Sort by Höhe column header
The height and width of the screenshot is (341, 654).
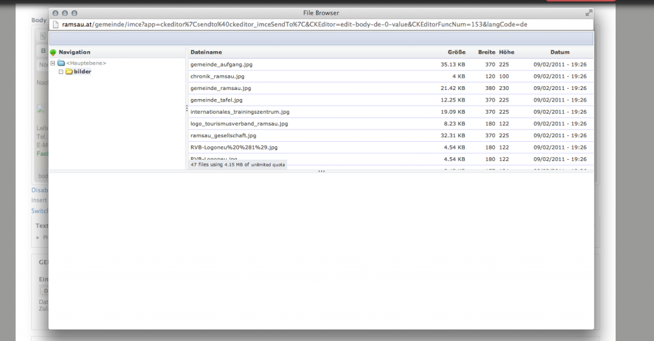click(506, 52)
